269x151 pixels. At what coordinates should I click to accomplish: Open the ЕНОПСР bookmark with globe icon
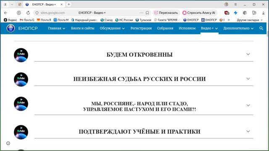pyautogui.click(x=191, y=20)
